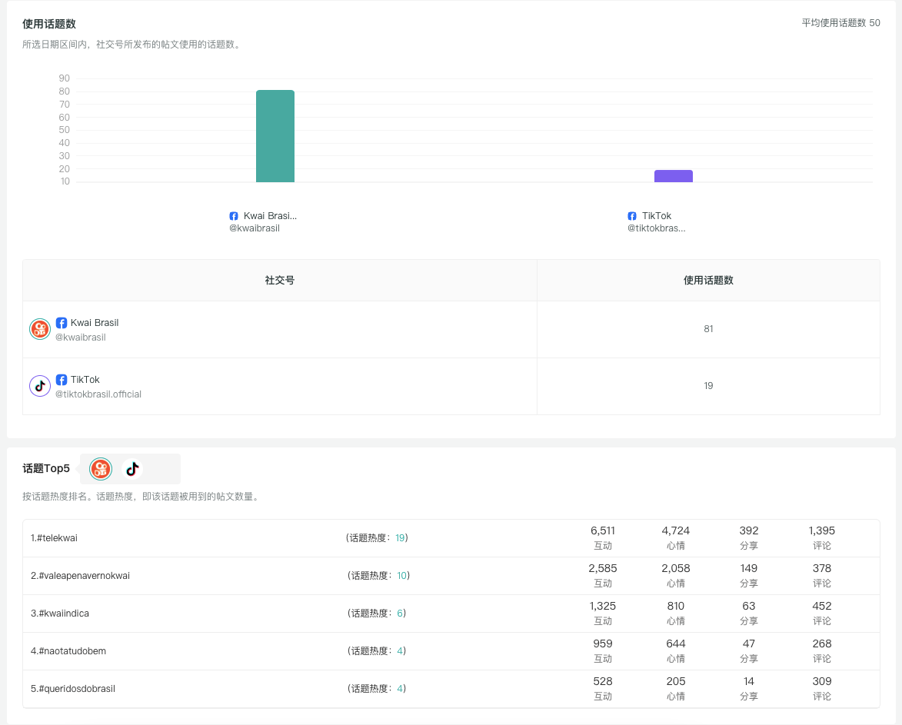Click the green Kwai Brasil bar
This screenshot has width=902, height=725.
coord(275,136)
